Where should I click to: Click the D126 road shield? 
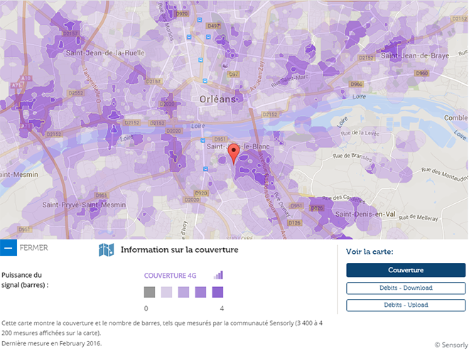click(x=294, y=222)
